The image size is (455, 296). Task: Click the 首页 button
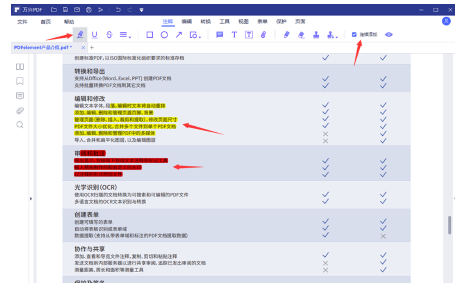45,22
